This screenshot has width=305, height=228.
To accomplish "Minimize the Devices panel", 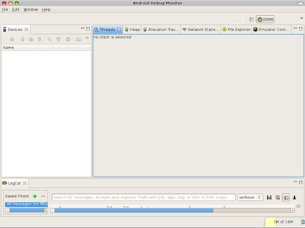I will pyautogui.click(x=83, y=28).
